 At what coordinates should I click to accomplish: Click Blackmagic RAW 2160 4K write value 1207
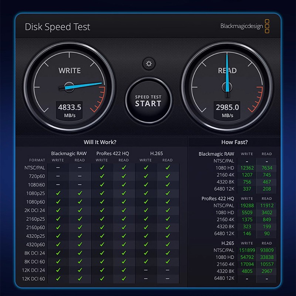247,175
